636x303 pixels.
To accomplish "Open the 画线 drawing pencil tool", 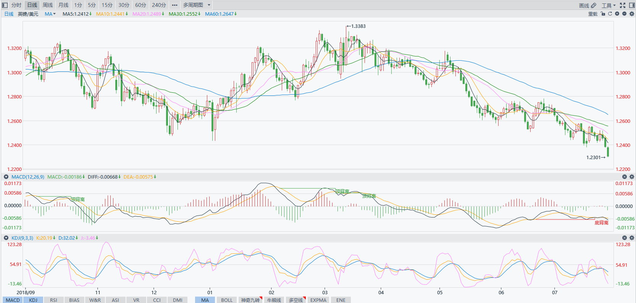I will pyautogui.click(x=588, y=5).
